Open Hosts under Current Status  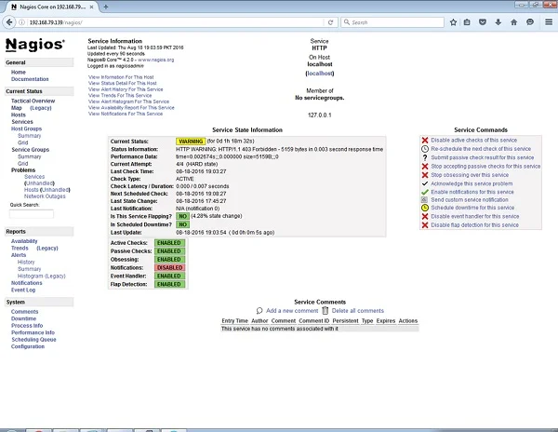[19, 115]
